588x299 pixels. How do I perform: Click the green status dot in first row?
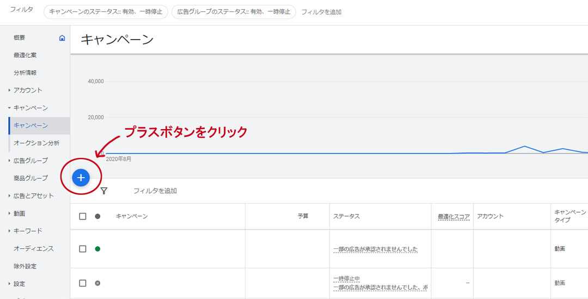(x=97, y=249)
